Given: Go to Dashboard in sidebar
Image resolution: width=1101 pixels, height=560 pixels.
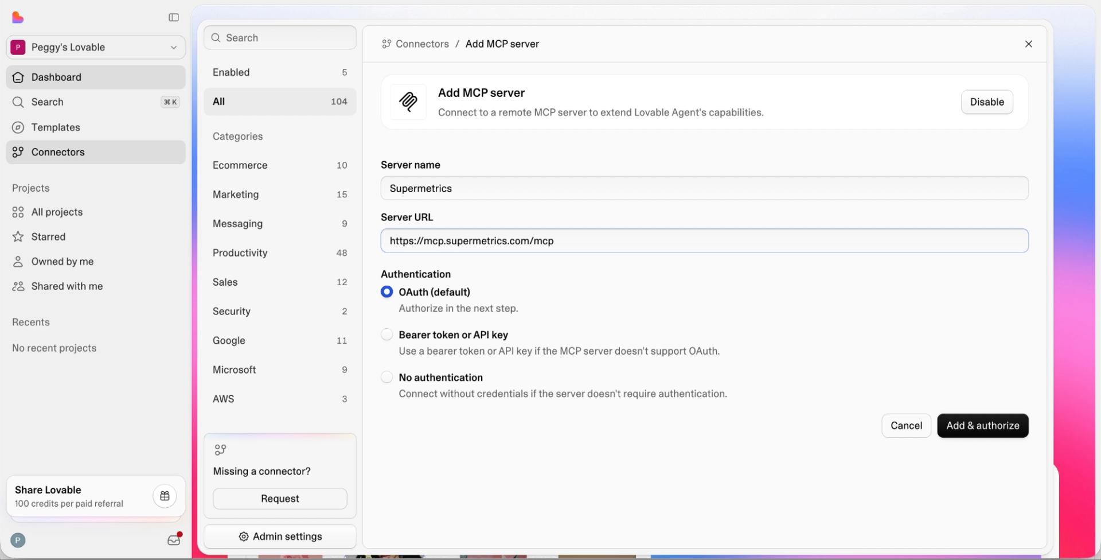Looking at the screenshot, I should coord(96,77).
